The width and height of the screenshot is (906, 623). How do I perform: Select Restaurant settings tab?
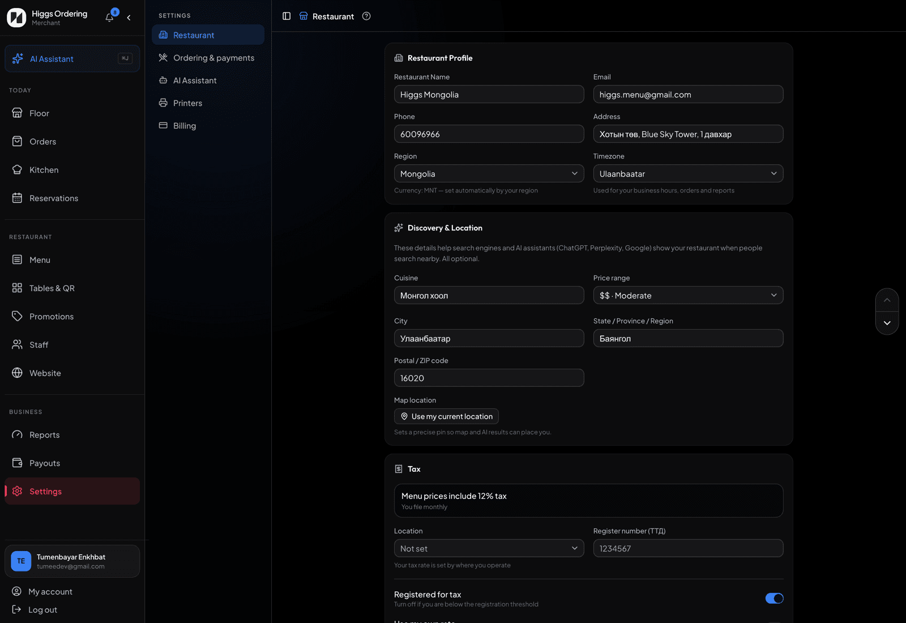coord(208,35)
